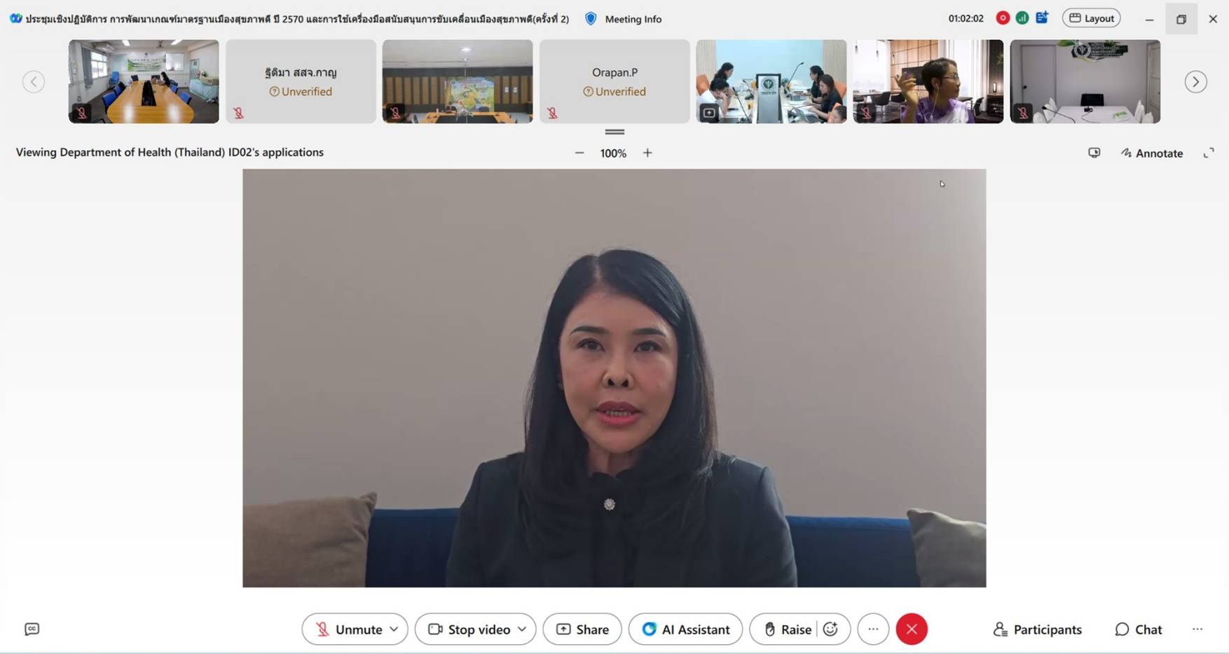1229x654 pixels.
Task: Open the Layout options dropdown
Action: click(1091, 18)
